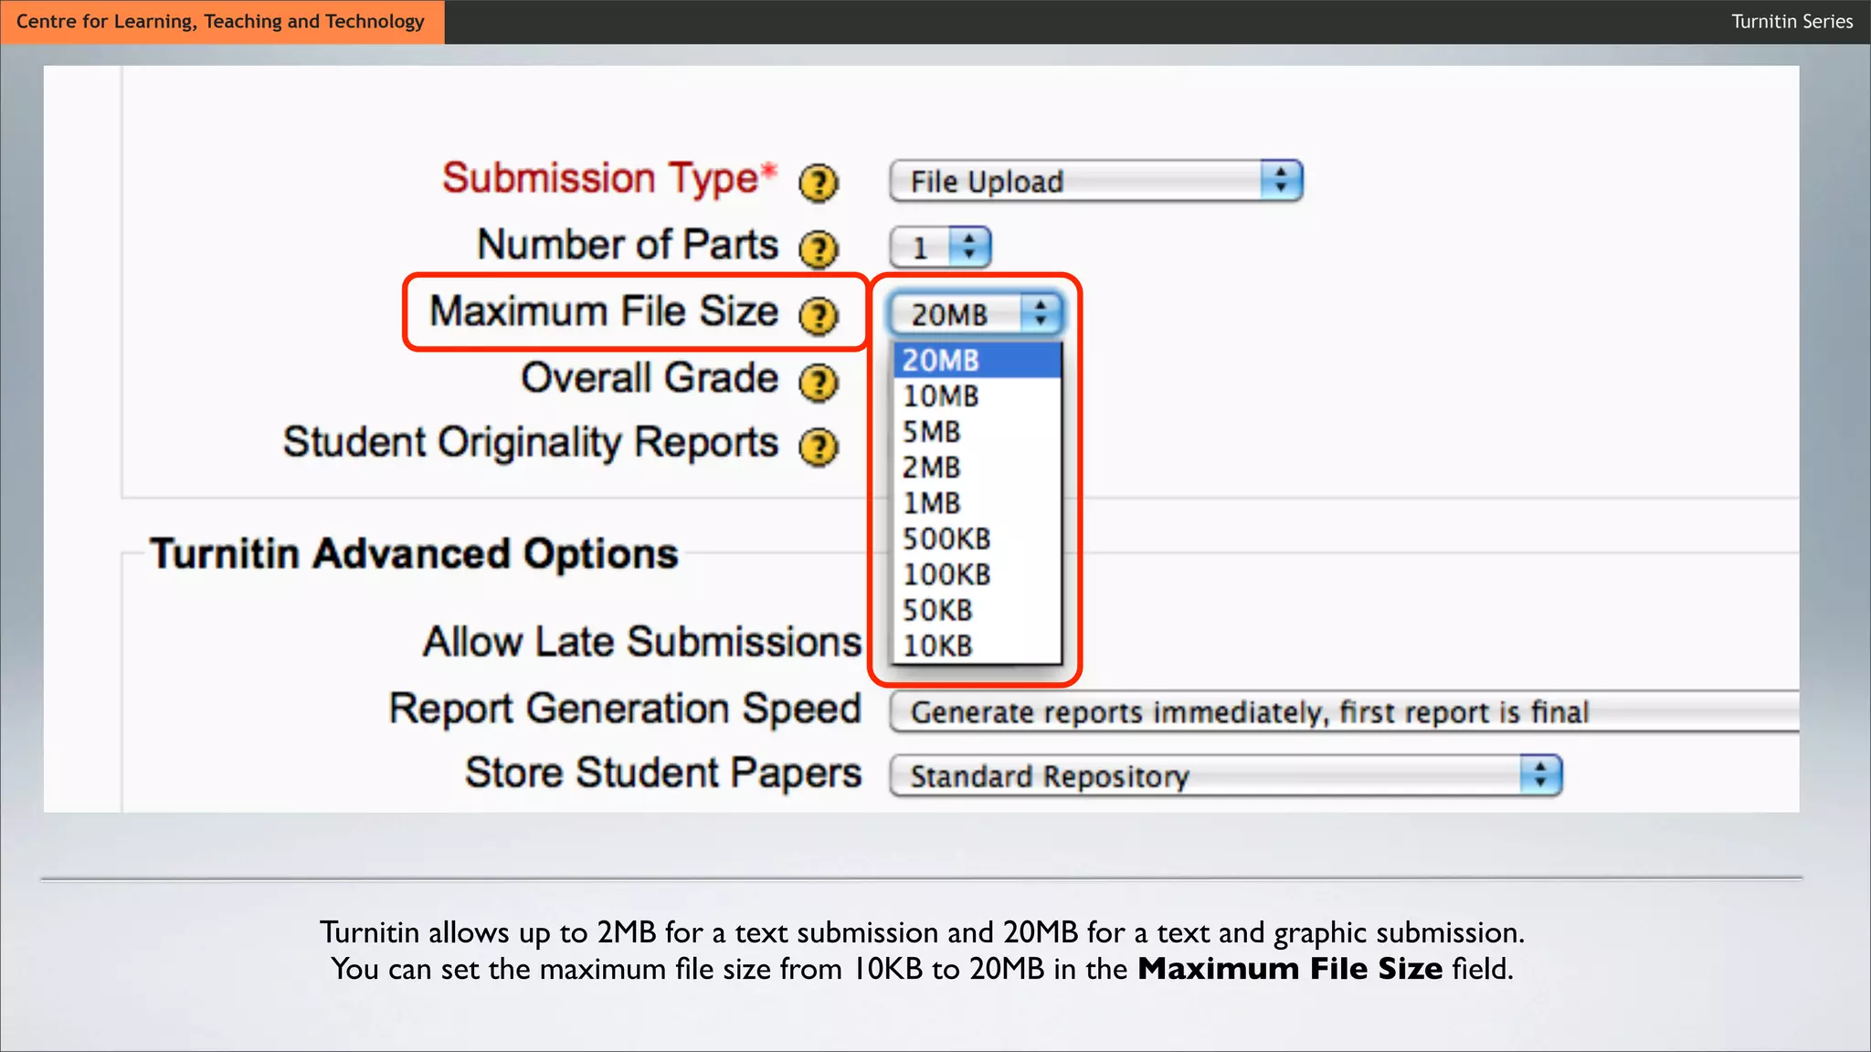
Task: Click Centre for Learning, Teaching and Technology header
Action: click(x=221, y=21)
